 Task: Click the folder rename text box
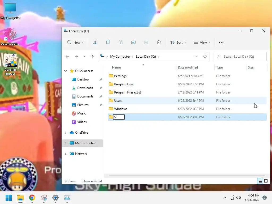[x=119, y=117]
